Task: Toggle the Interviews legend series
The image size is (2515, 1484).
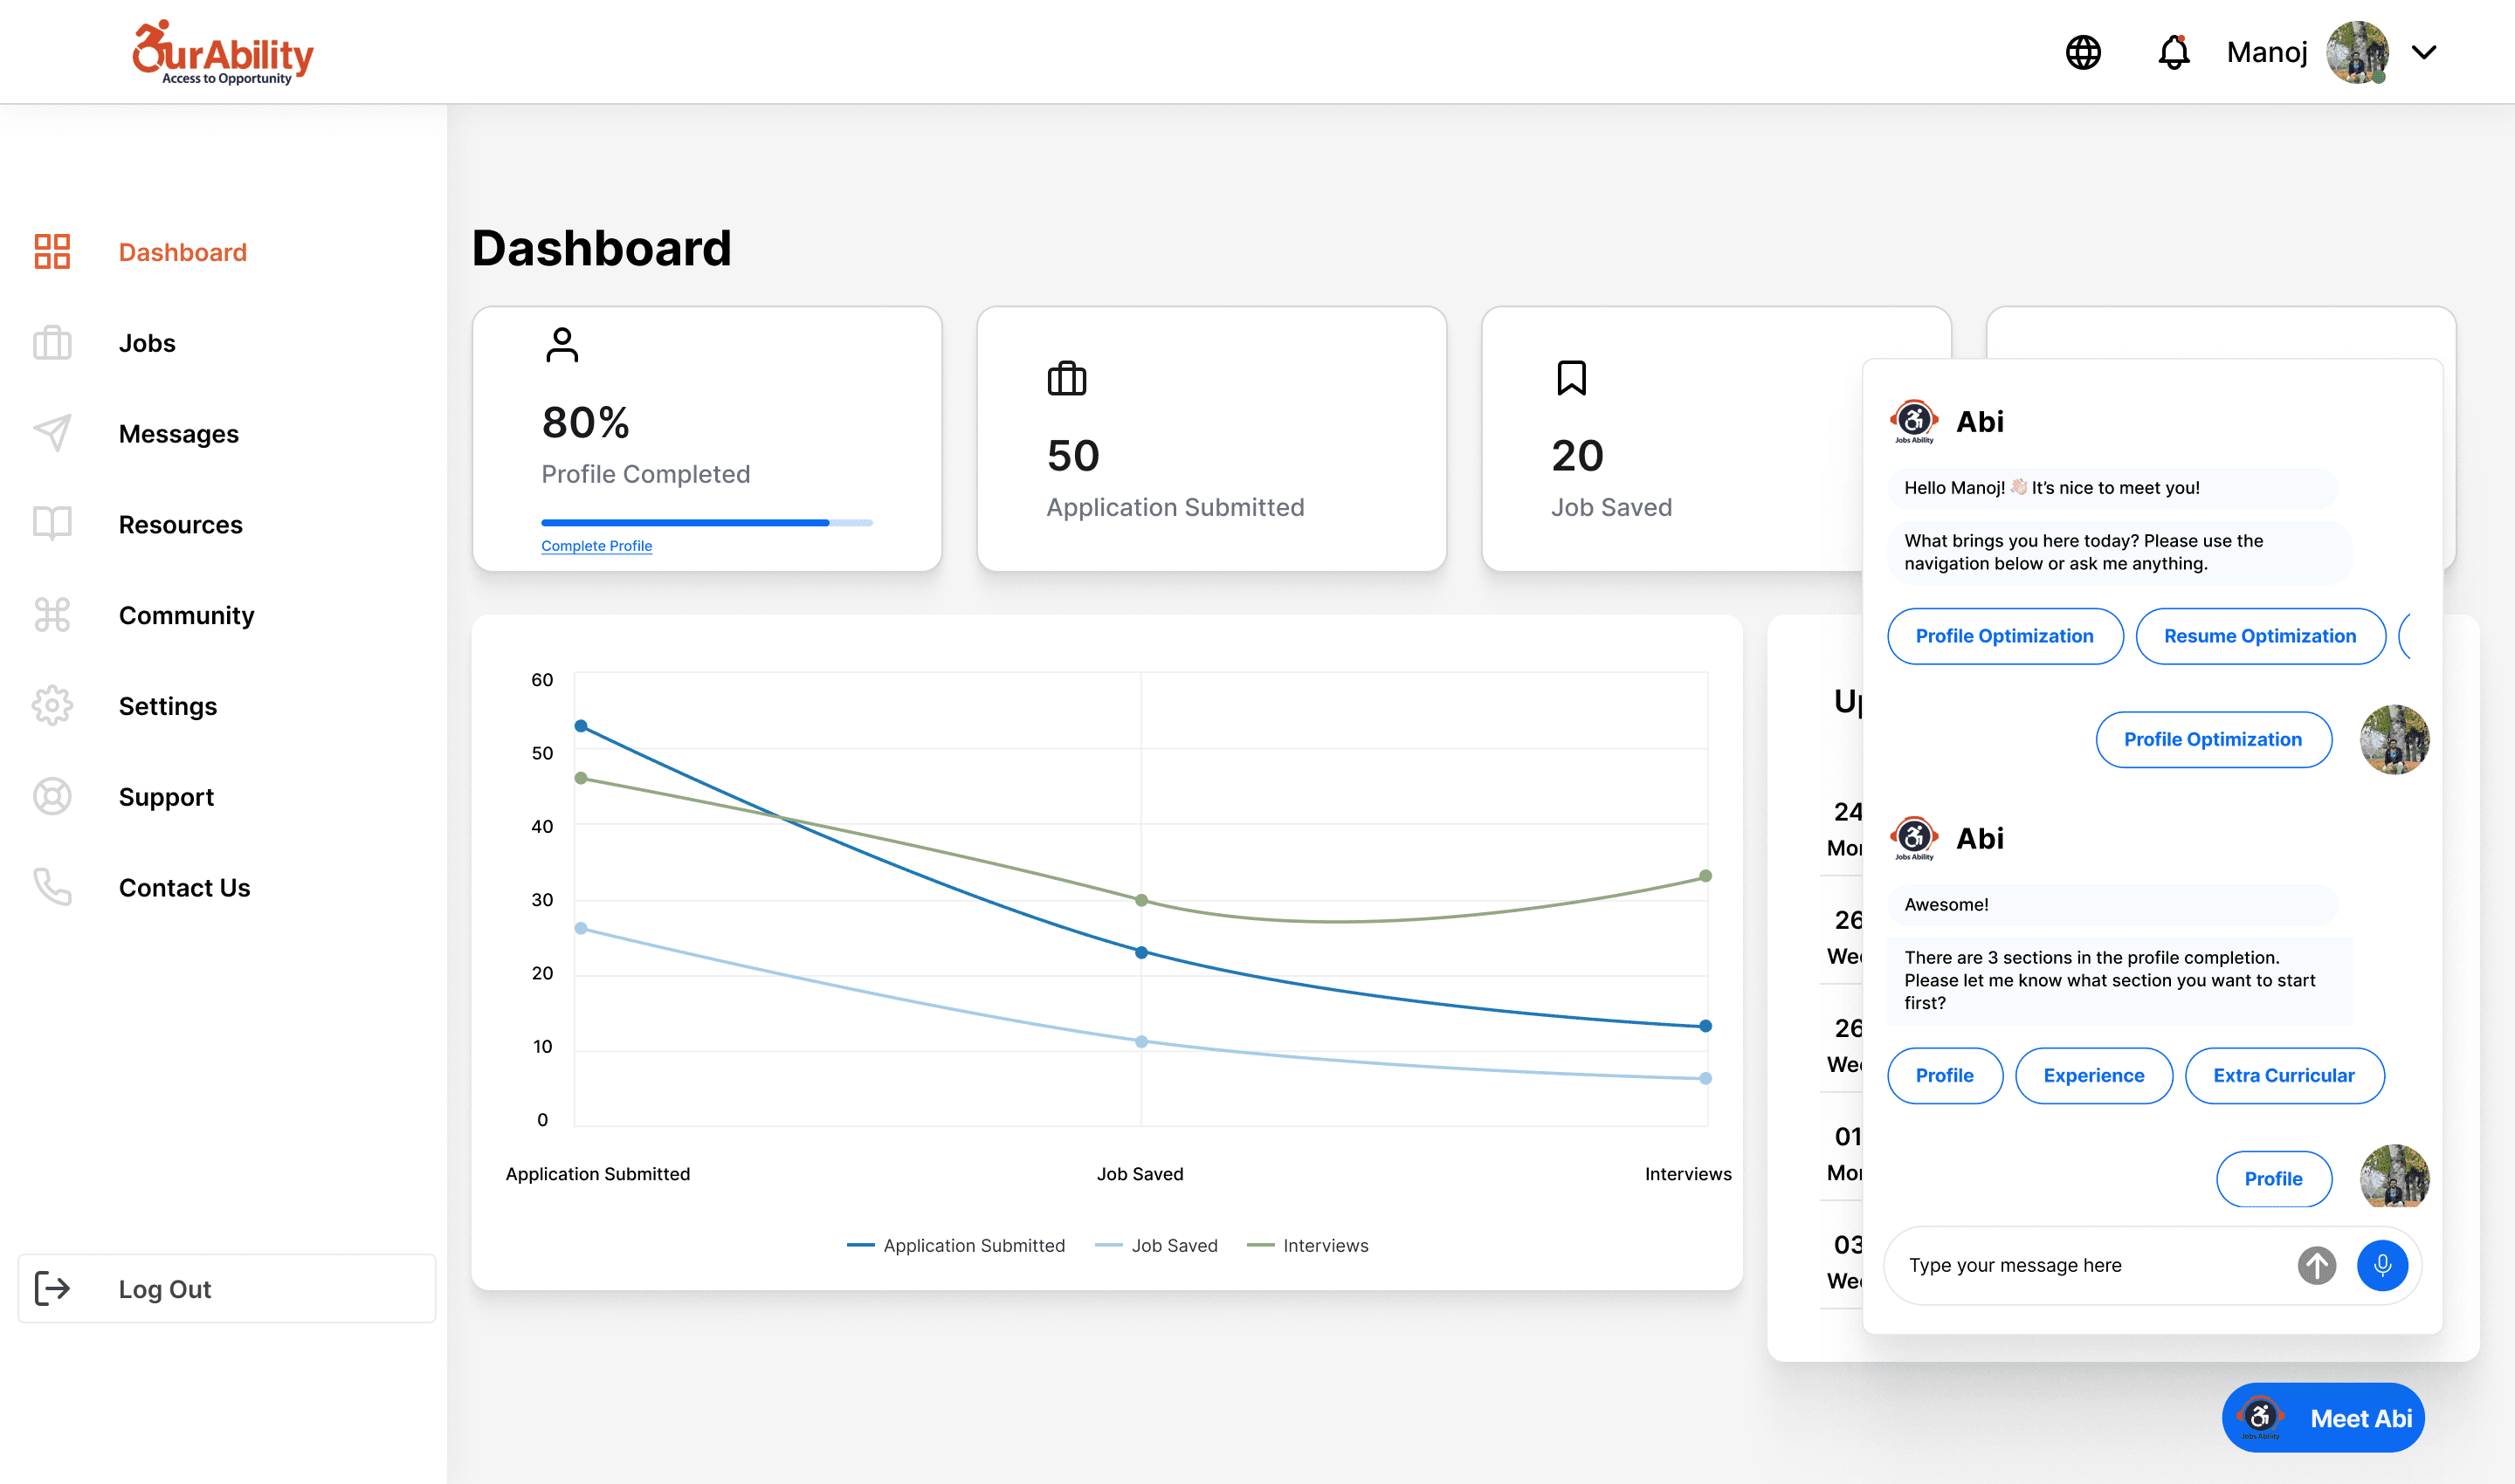Action: coord(1307,1245)
